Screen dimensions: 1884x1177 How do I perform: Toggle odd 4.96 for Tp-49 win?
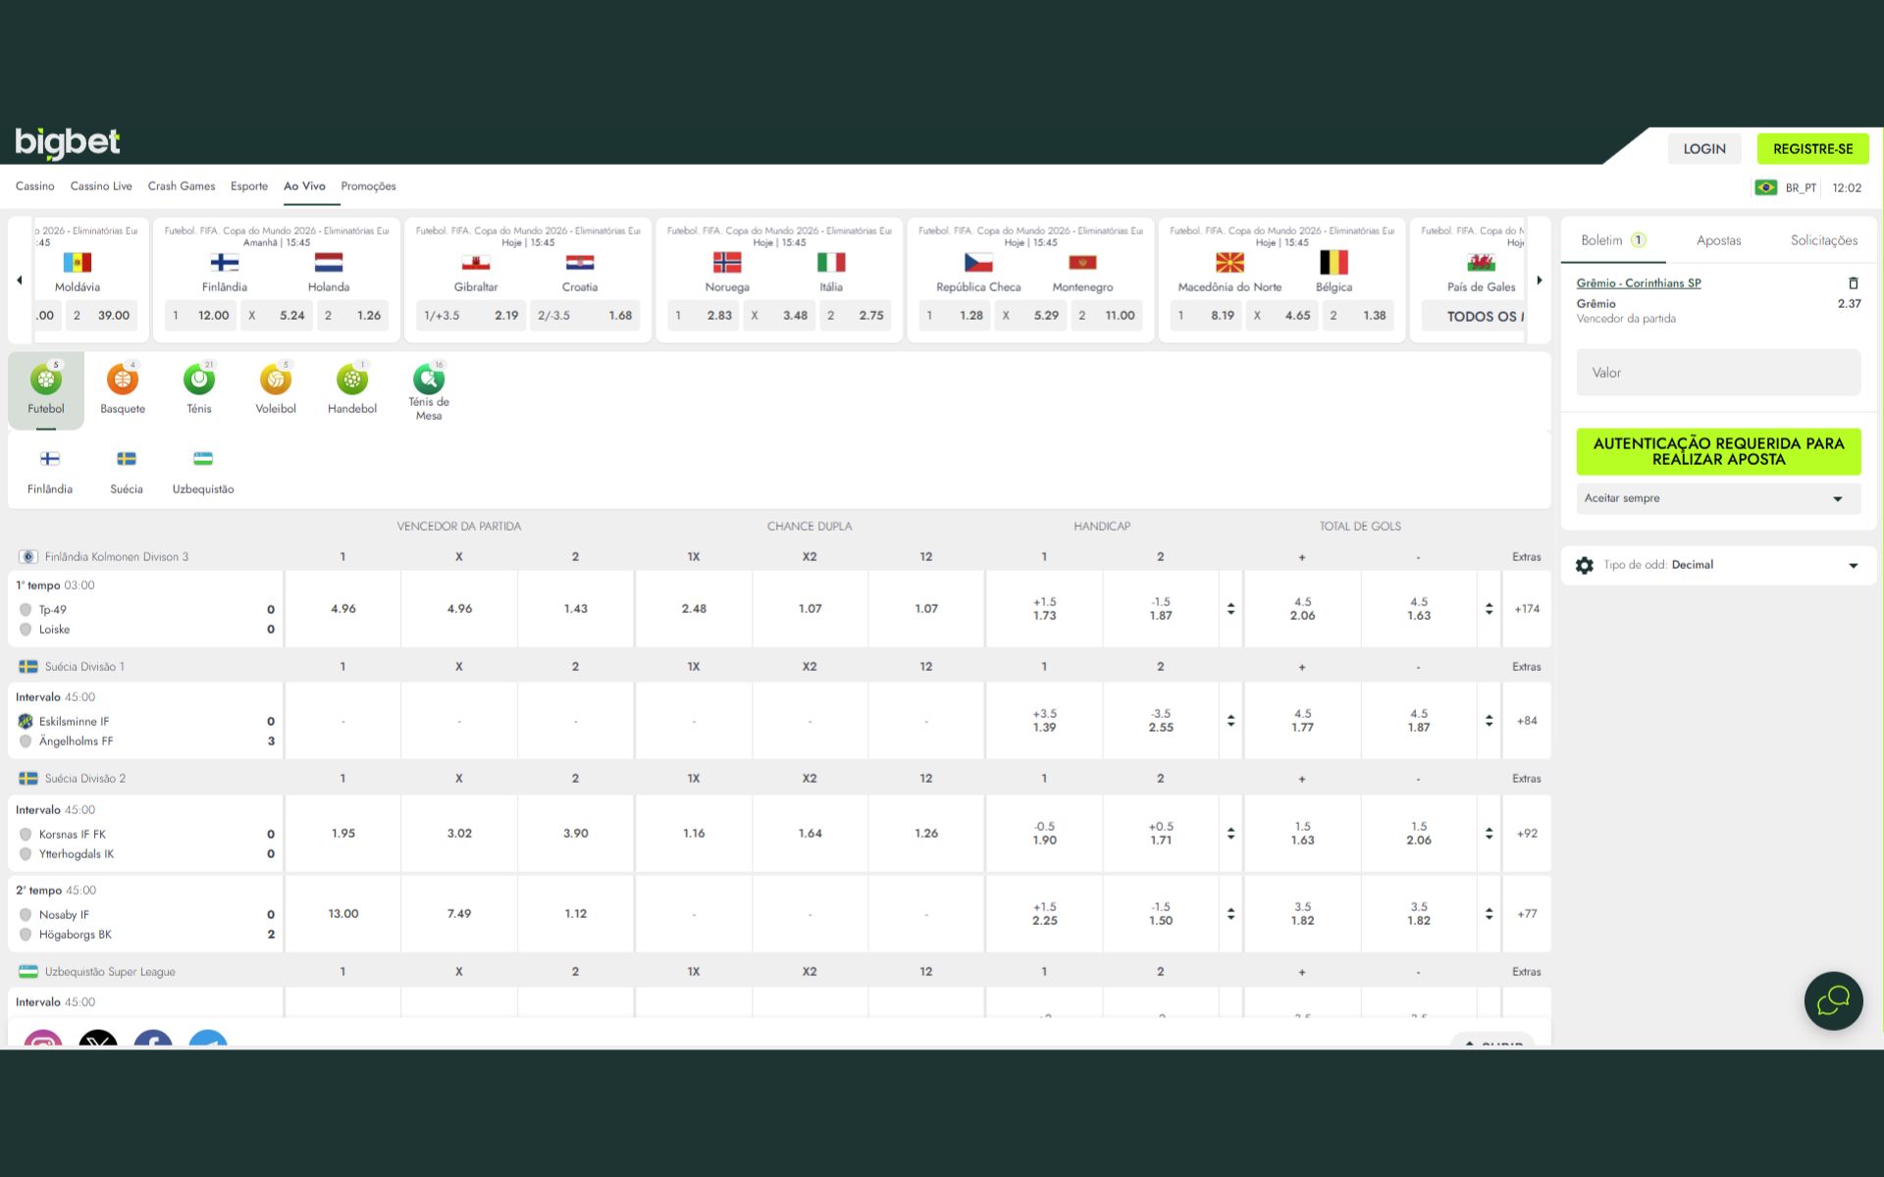342,609
